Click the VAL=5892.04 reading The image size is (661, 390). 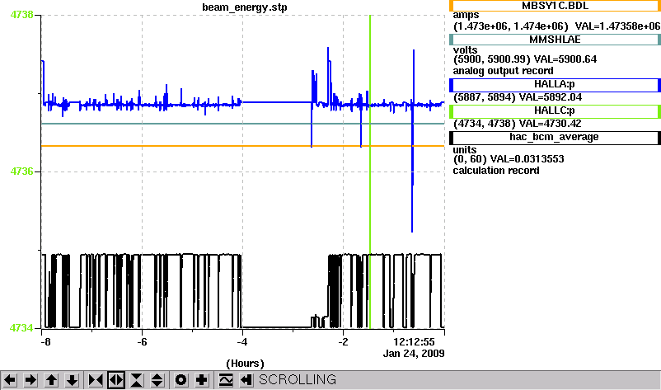[x=551, y=97]
